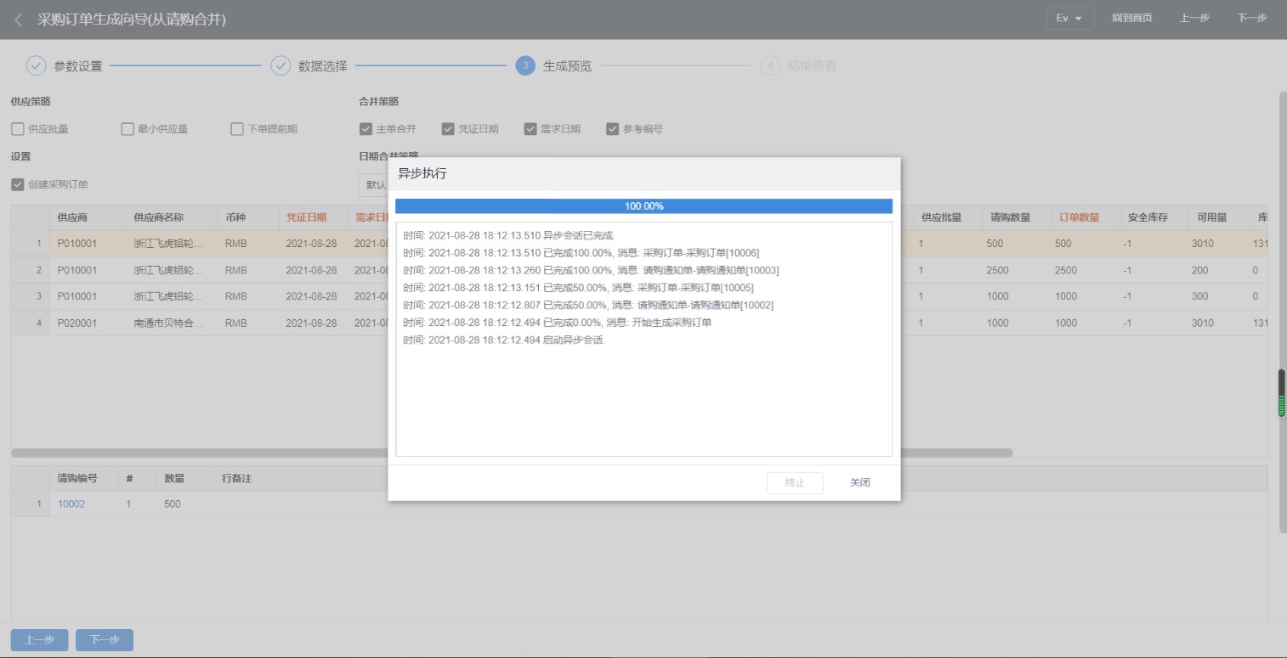The width and height of the screenshot is (1287, 658).
Task: Close the 异步执行 dialog with 关闭
Action: [x=859, y=482]
